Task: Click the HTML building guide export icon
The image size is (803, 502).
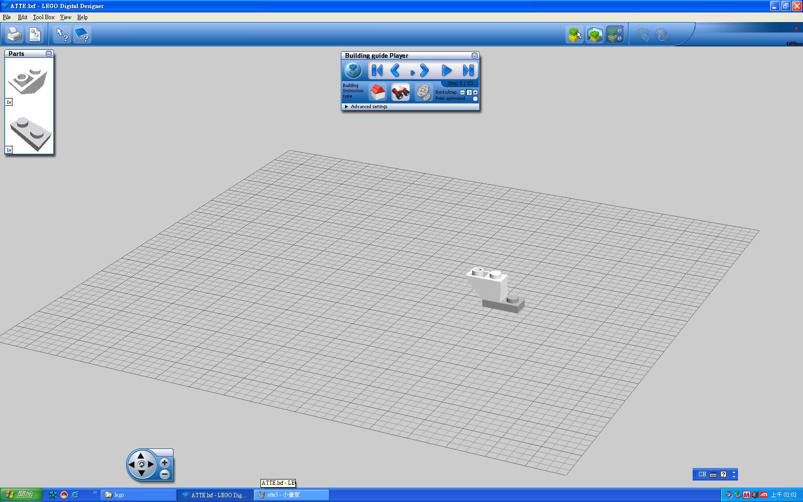Action: (x=35, y=34)
